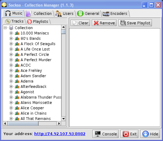Click the horizontal scrollbar left arrow
Viewport: 163px width, 141px height.
click(5, 123)
